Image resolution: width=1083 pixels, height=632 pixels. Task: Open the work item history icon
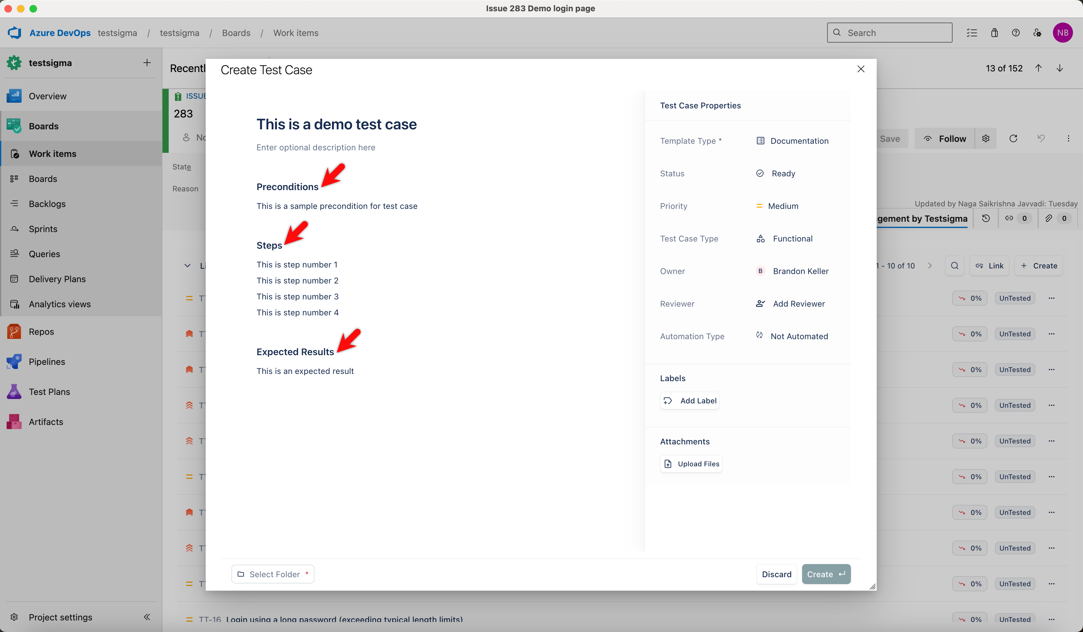[x=986, y=218]
